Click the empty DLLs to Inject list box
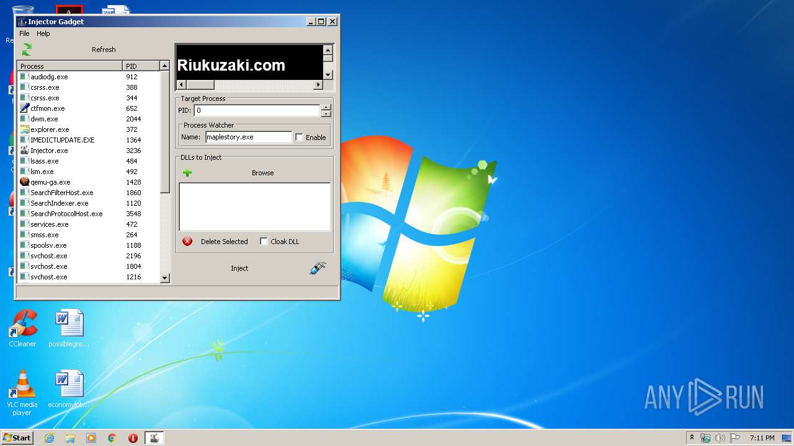The width and height of the screenshot is (794, 446). click(255, 207)
